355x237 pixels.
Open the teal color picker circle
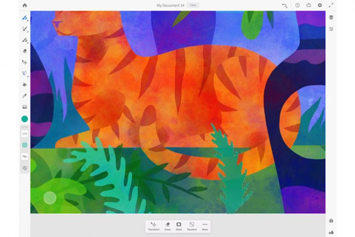(x=25, y=119)
